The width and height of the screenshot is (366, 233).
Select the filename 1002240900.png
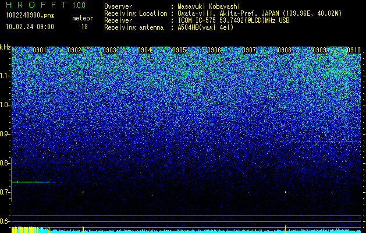(x=30, y=15)
